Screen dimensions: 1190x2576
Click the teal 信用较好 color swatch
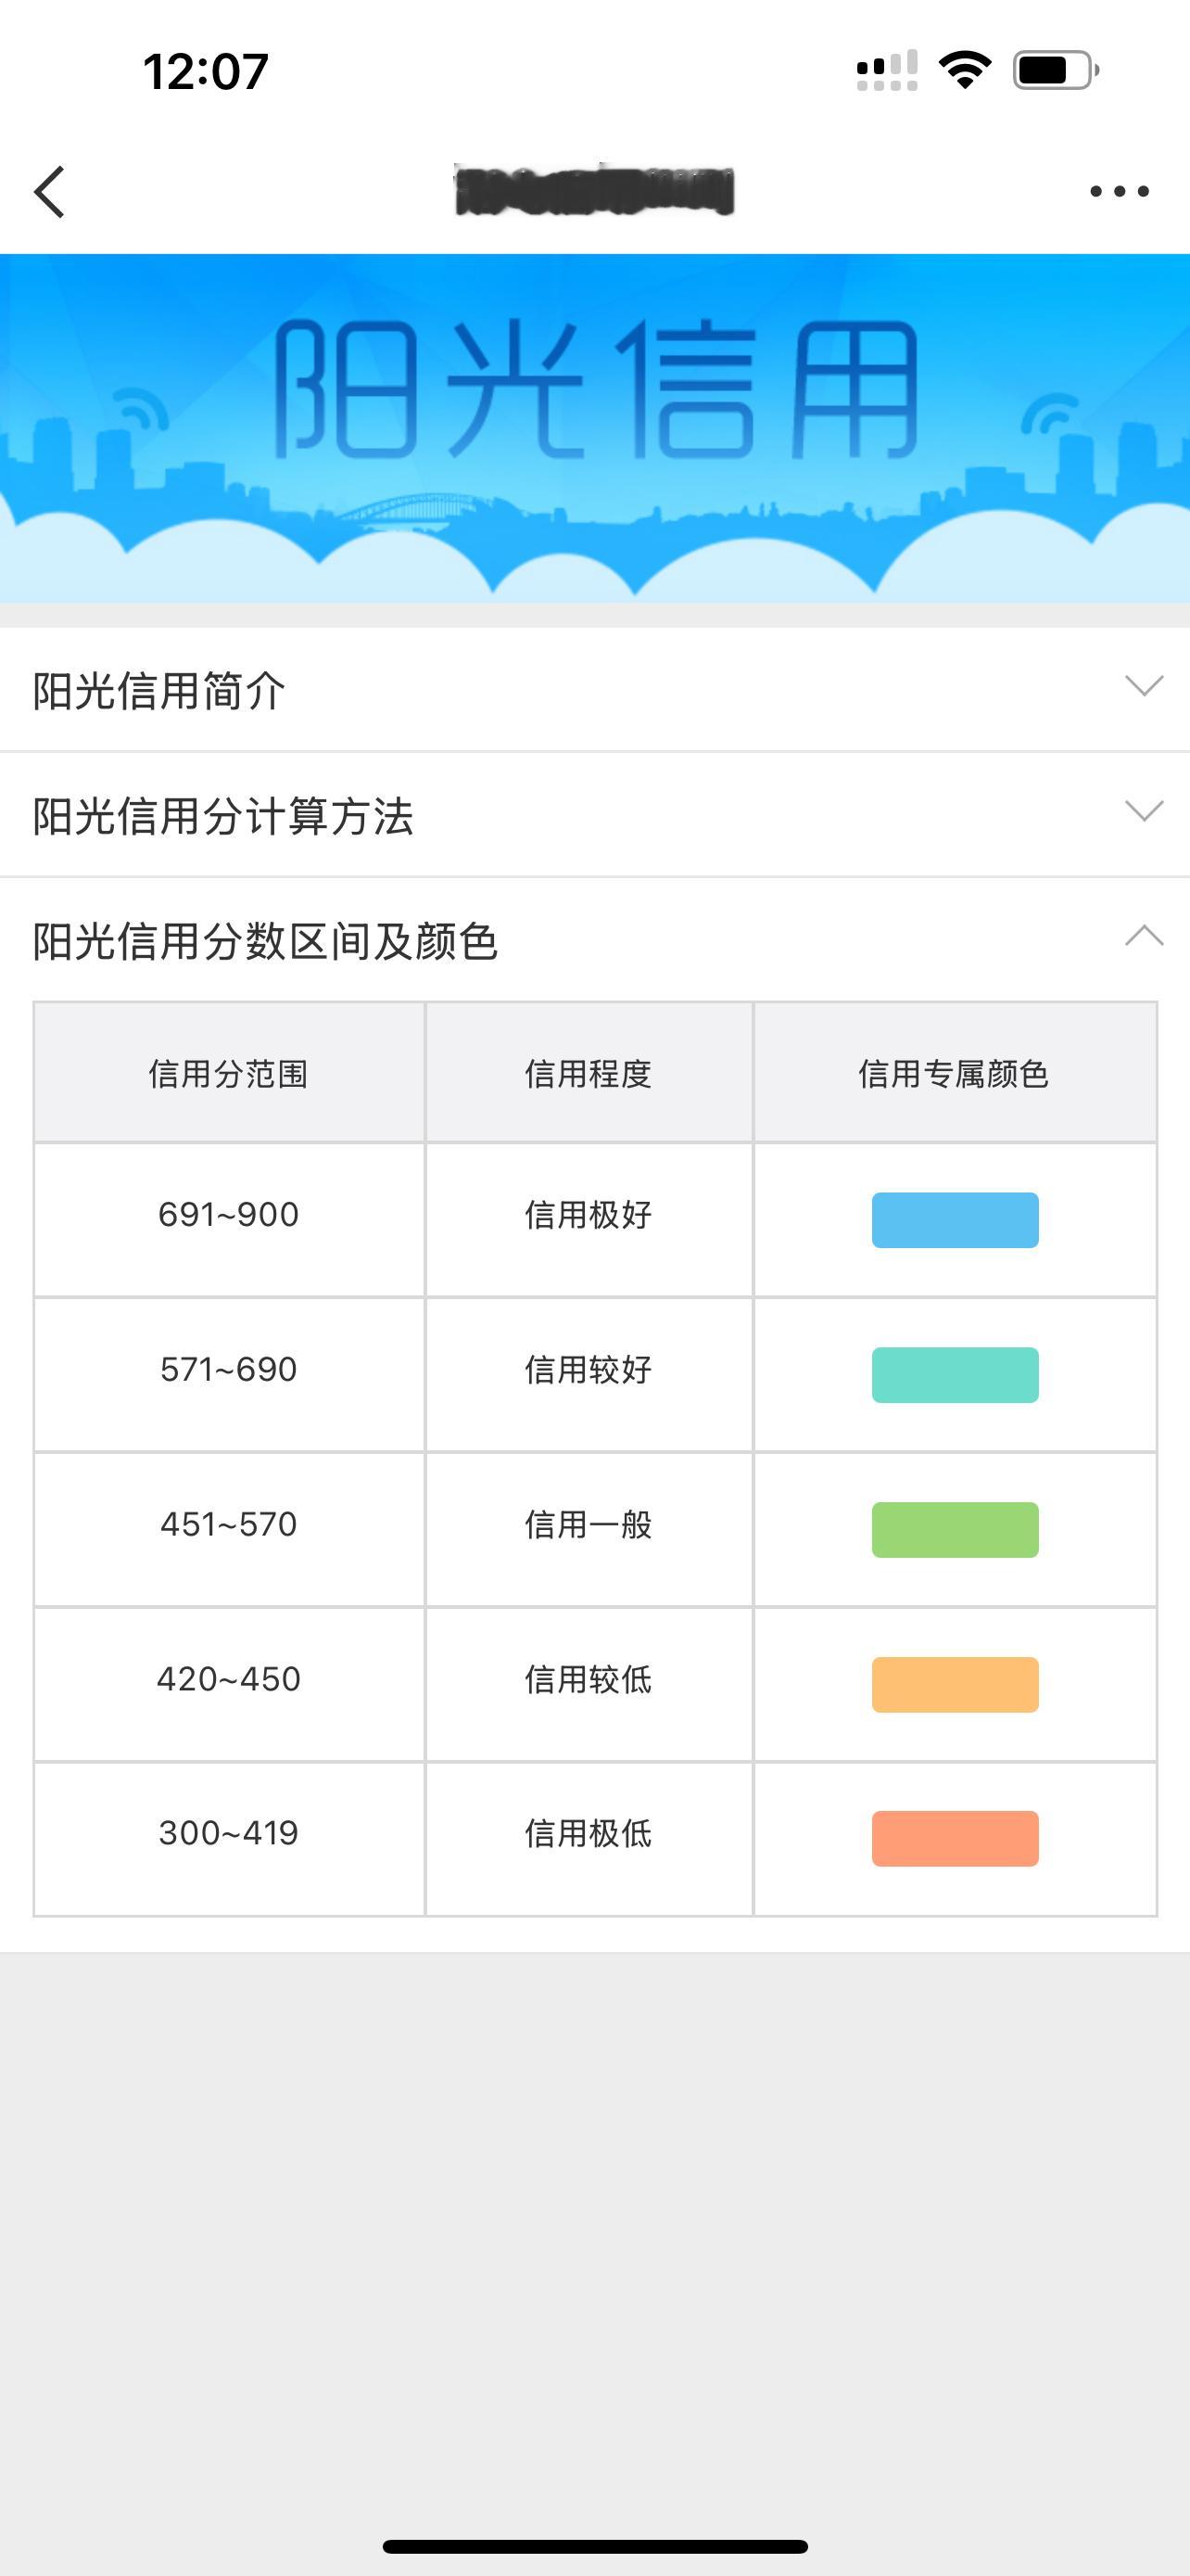(955, 1375)
